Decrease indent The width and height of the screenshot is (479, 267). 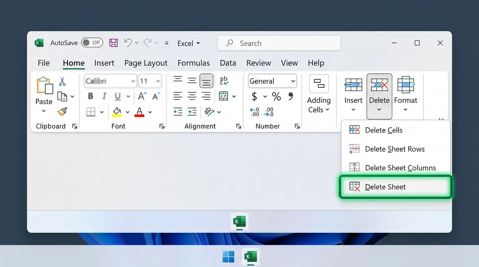178,112
